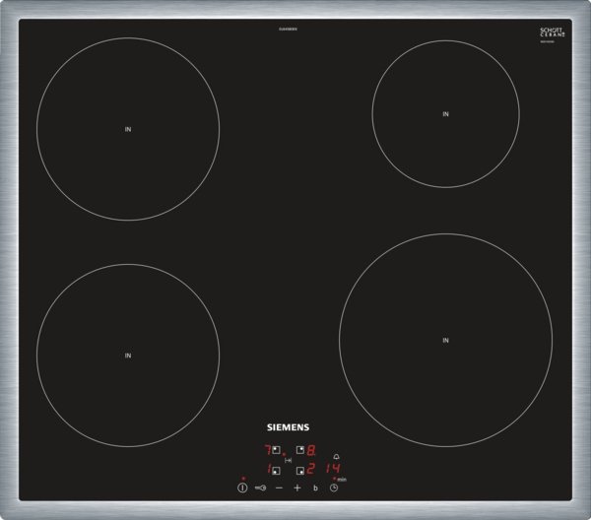Click the "IN" label in the top-left zone
The image size is (591, 520).
tap(128, 129)
